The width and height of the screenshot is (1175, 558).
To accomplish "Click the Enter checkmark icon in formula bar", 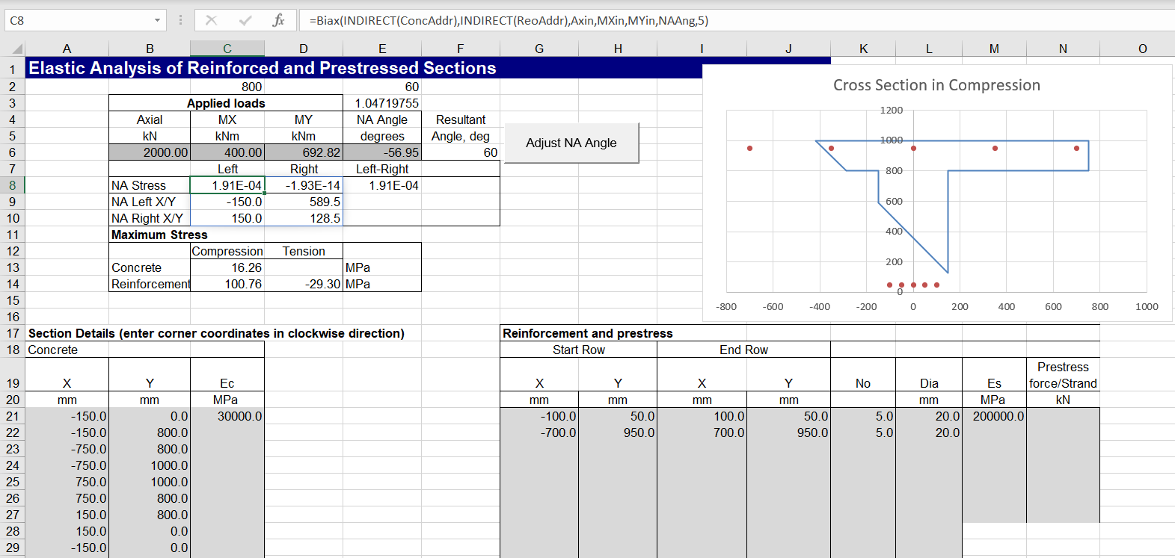I will (x=245, y=20).
